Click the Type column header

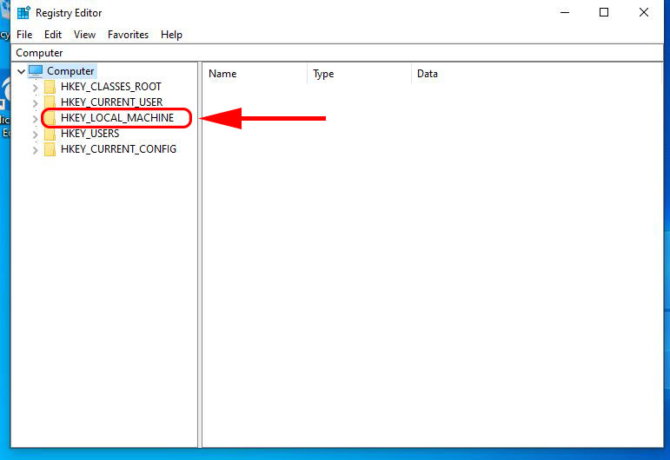tap(359, 74)
